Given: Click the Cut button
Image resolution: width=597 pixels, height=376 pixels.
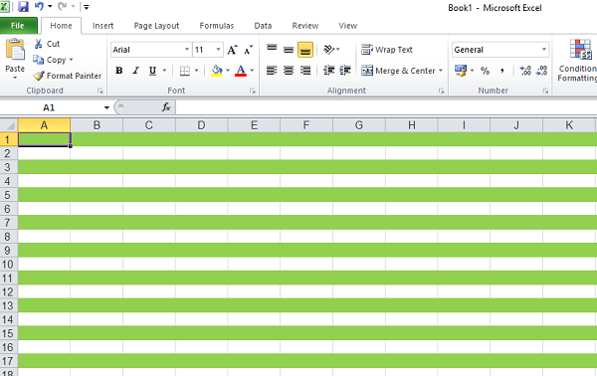Looking at the screenshot, I should [x=47, y=44].
